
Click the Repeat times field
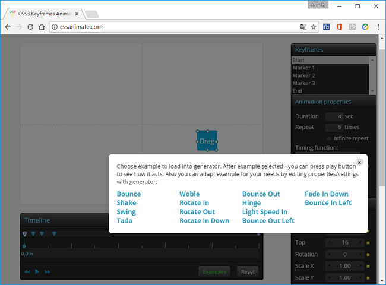334,127
